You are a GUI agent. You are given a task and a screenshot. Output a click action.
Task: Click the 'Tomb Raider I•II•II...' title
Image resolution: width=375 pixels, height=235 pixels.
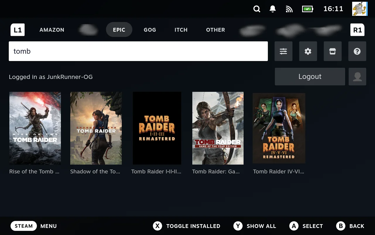(156, 172)
